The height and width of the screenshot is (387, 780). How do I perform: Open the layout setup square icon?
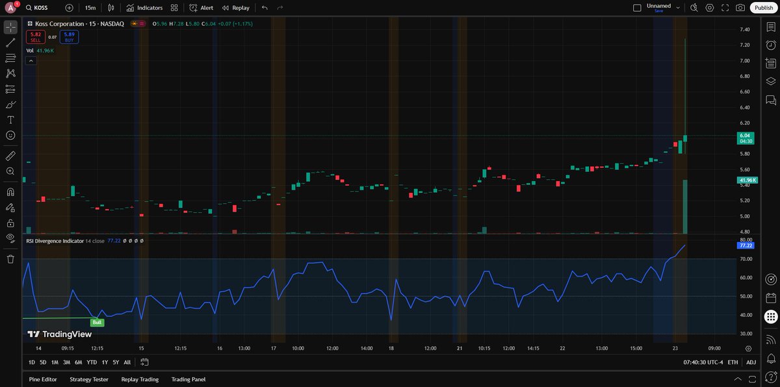[x=637, y=8]
